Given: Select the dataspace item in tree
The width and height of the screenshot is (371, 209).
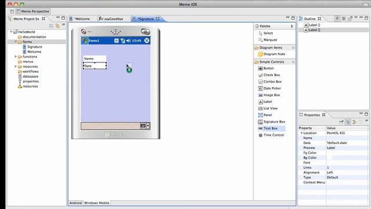Looking at the screenshot, I should click(28, 76).
